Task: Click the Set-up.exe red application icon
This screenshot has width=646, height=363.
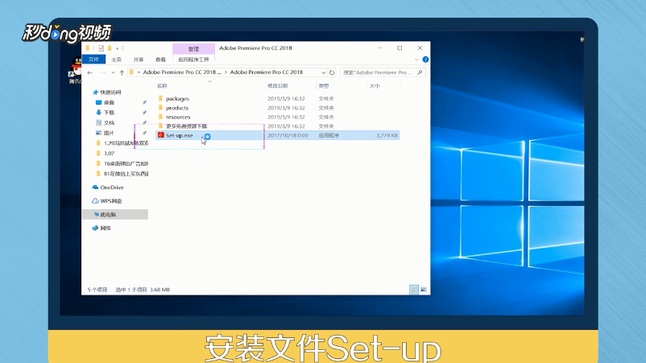Action: tap(160, 135)
